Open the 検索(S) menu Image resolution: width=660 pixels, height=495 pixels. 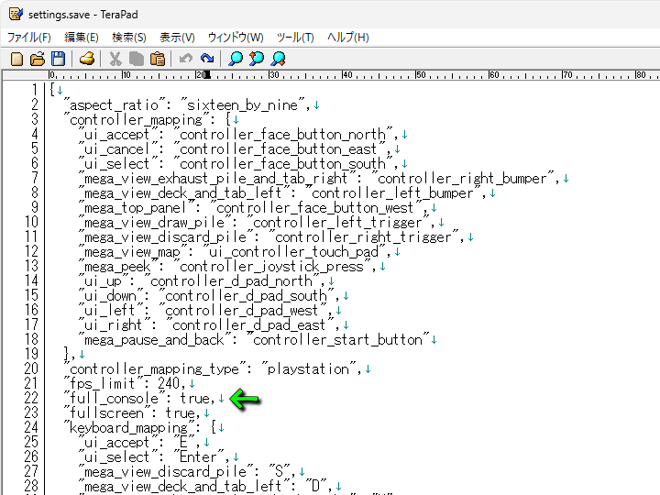coord(129,38)
